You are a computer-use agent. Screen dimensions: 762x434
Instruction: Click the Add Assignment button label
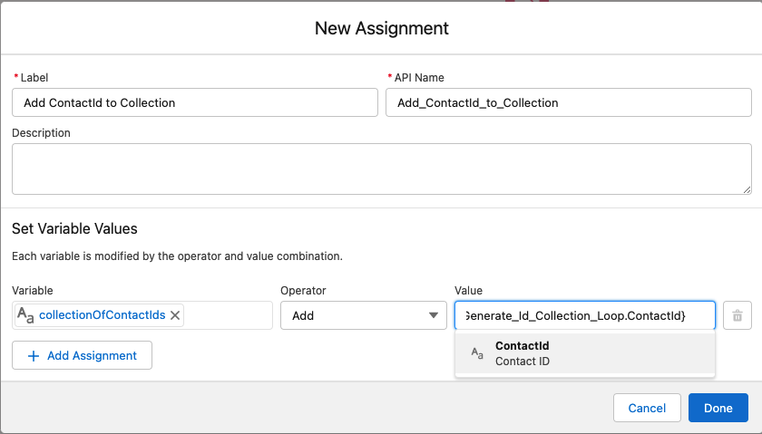point(92,356)
